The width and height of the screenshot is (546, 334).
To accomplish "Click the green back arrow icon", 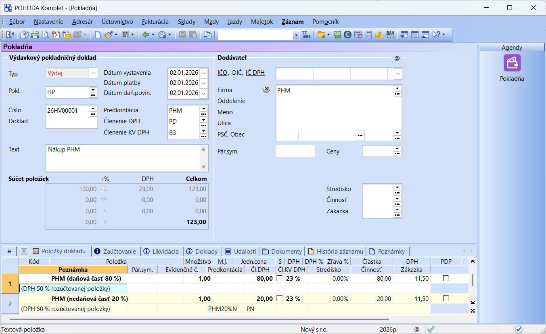I will tap(146, 35).
